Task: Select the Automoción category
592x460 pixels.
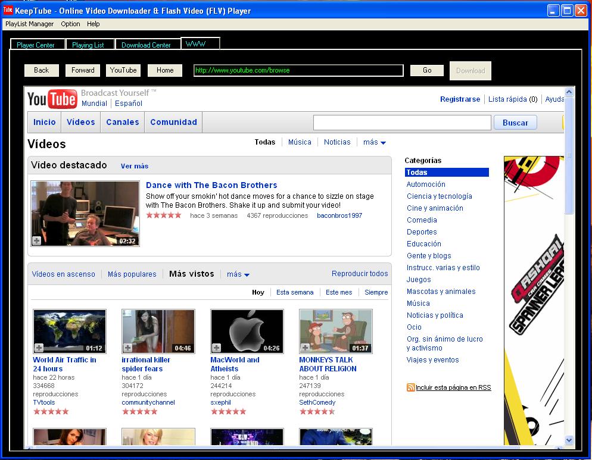Action: (426, 184)
